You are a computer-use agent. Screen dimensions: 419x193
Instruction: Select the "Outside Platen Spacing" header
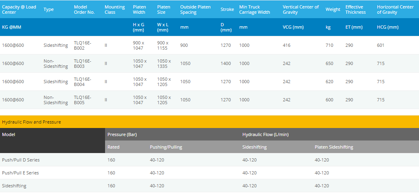coord(196,10)
